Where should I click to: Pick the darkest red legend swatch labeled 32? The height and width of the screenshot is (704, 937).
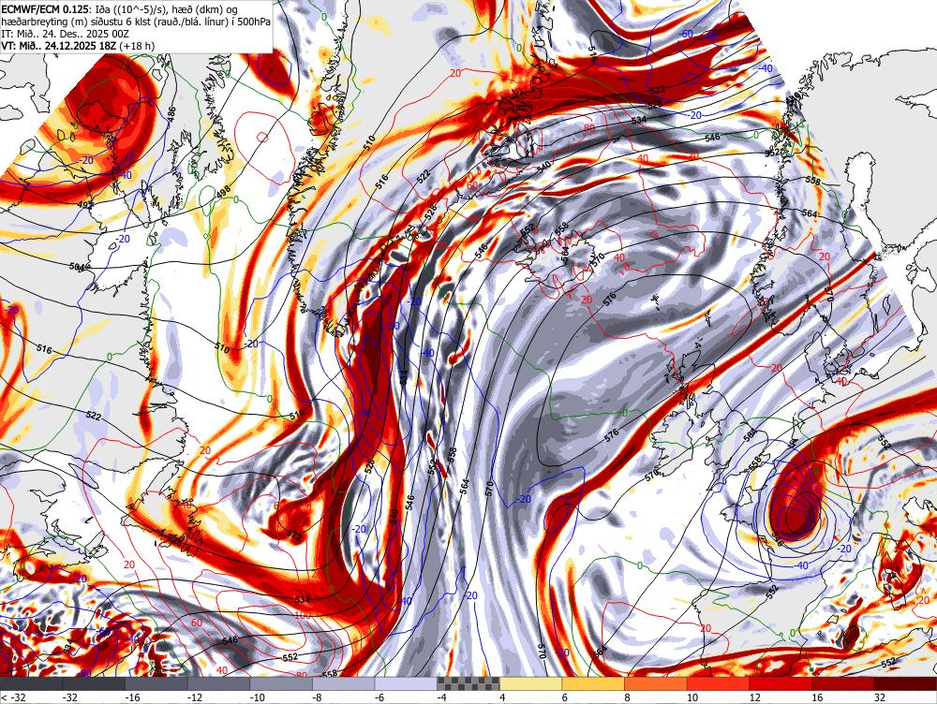click(905, 683)
